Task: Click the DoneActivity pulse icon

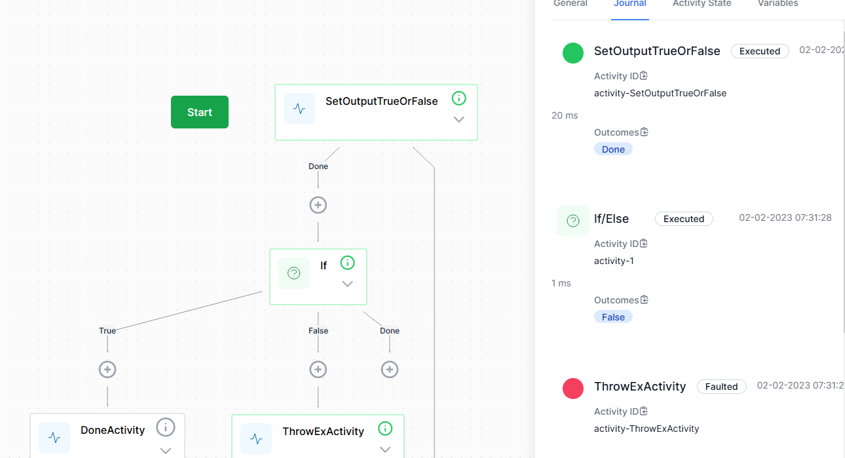Action: tap(54, 438)
